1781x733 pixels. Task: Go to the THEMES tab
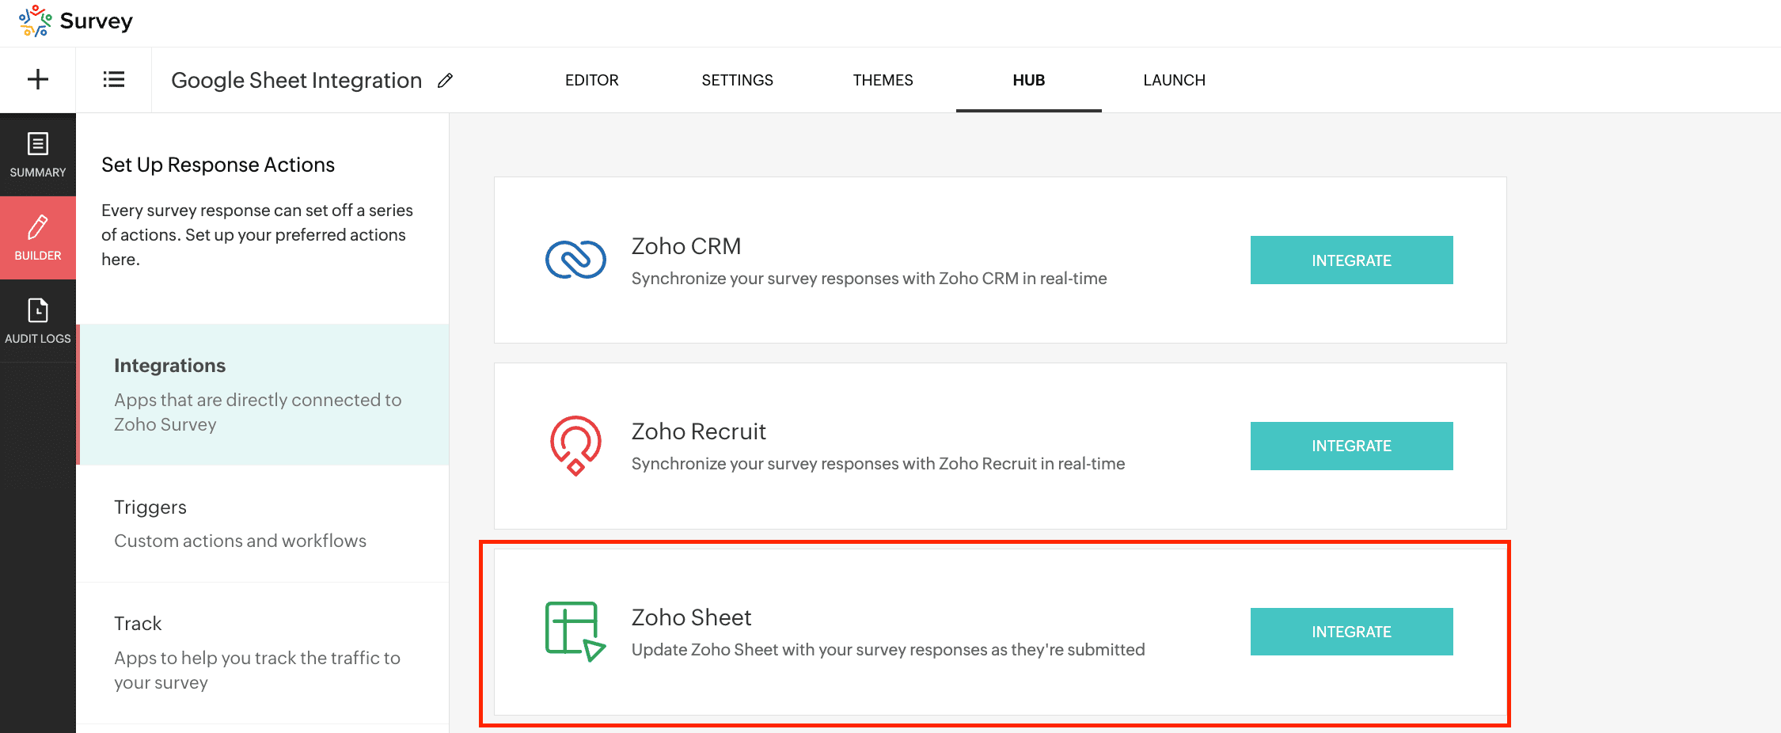(883, 80)
